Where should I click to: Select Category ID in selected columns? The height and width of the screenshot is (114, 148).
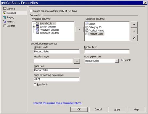point(95,27)
